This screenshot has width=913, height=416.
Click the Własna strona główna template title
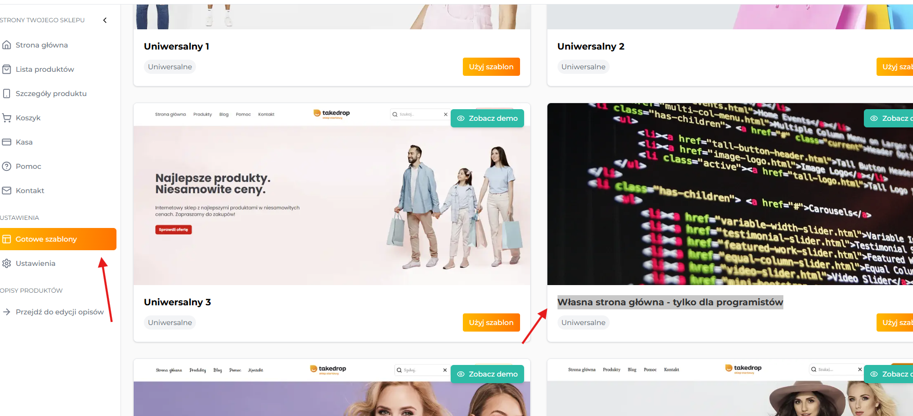670,302
